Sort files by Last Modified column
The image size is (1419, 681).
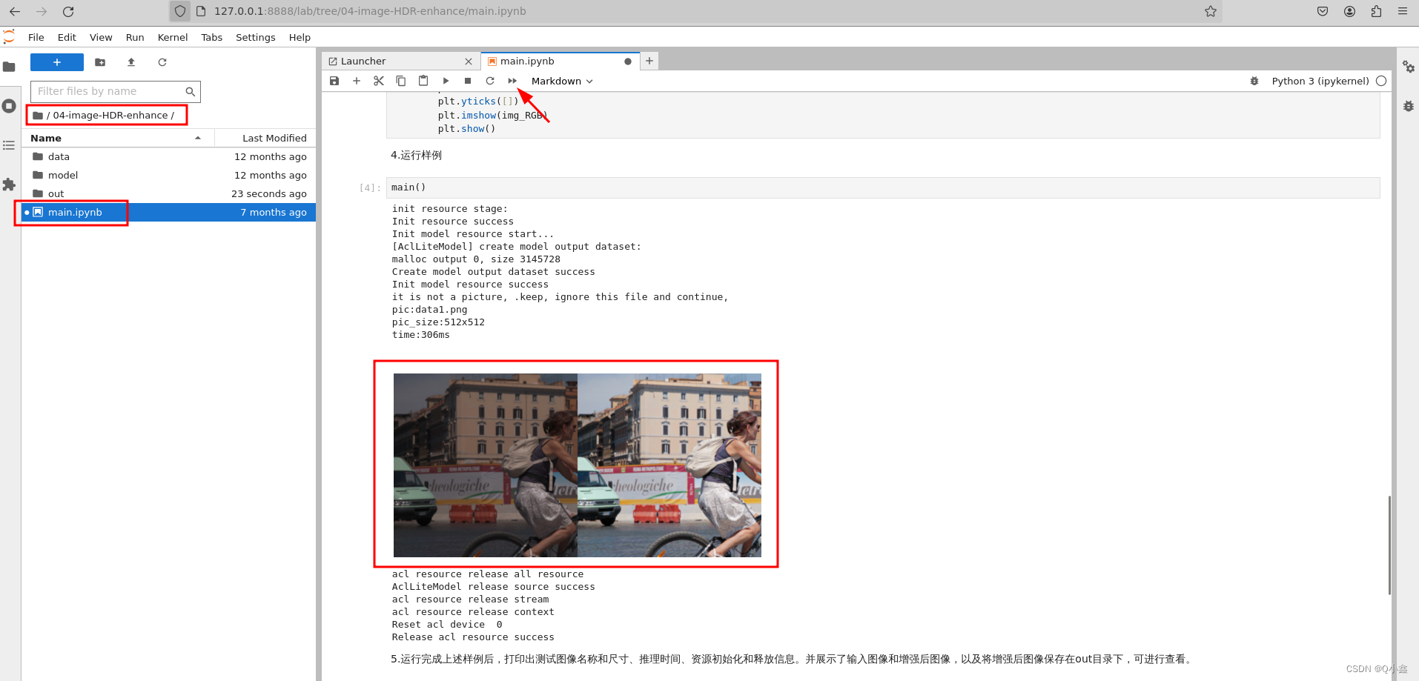tap(265, 139)
